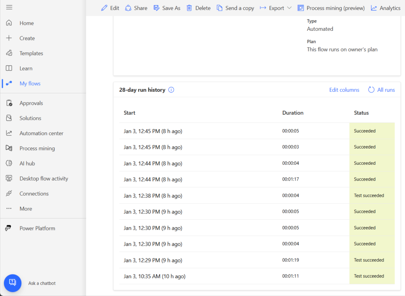Select Connections label in the sidebar

coord(34,194)
